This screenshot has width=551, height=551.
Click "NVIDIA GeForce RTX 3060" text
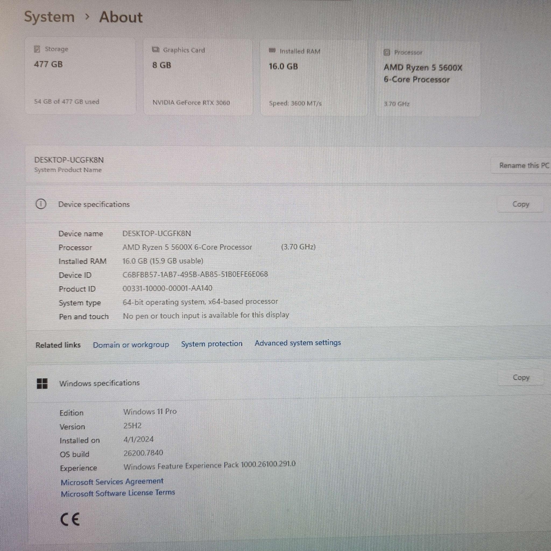coord(191,103)
